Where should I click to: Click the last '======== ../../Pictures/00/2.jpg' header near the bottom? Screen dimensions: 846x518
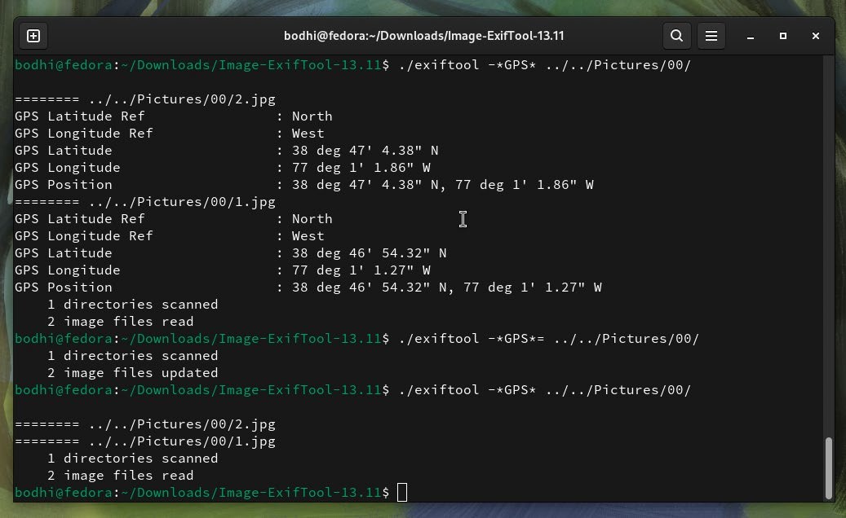(x=145, y=424)
